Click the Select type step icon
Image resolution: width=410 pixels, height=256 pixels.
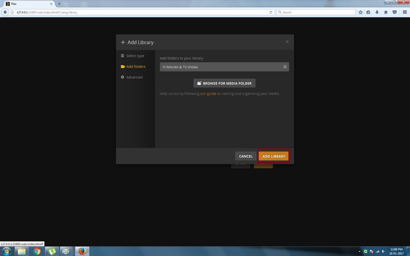click(122, 56)
